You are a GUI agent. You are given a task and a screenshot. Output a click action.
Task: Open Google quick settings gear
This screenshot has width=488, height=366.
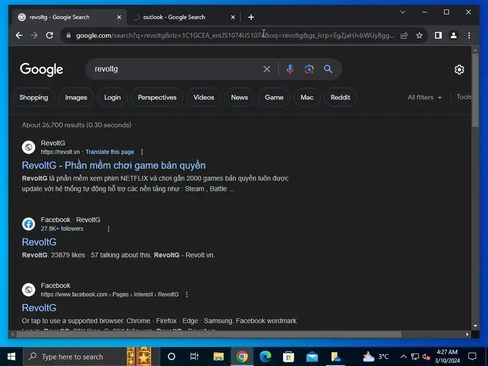(x=459, y=70)
